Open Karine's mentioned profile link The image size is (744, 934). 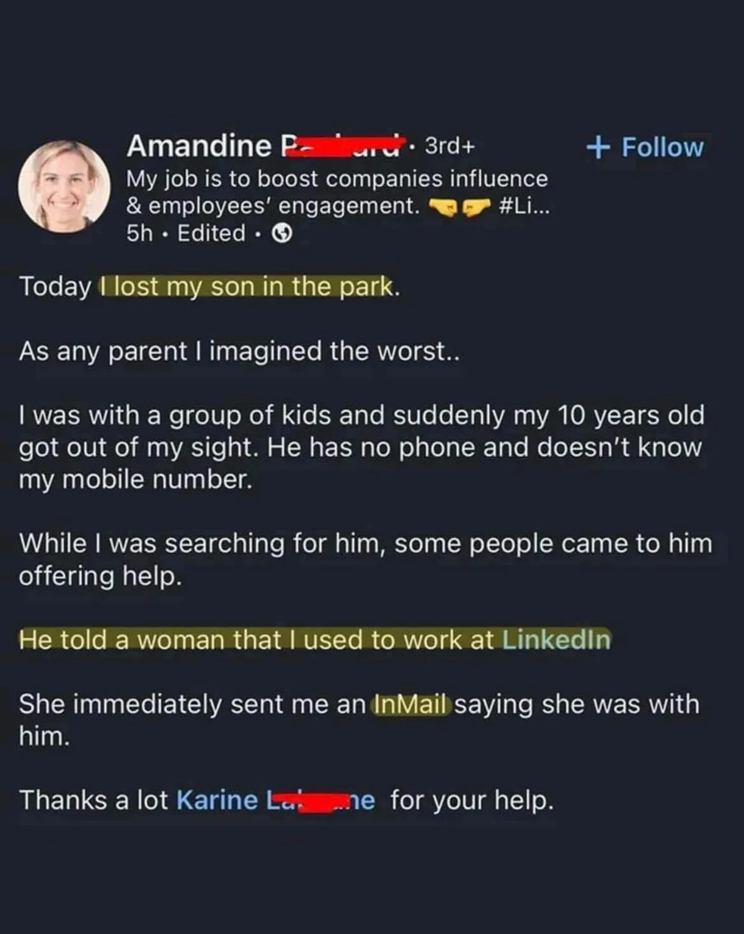coord(276,801)
